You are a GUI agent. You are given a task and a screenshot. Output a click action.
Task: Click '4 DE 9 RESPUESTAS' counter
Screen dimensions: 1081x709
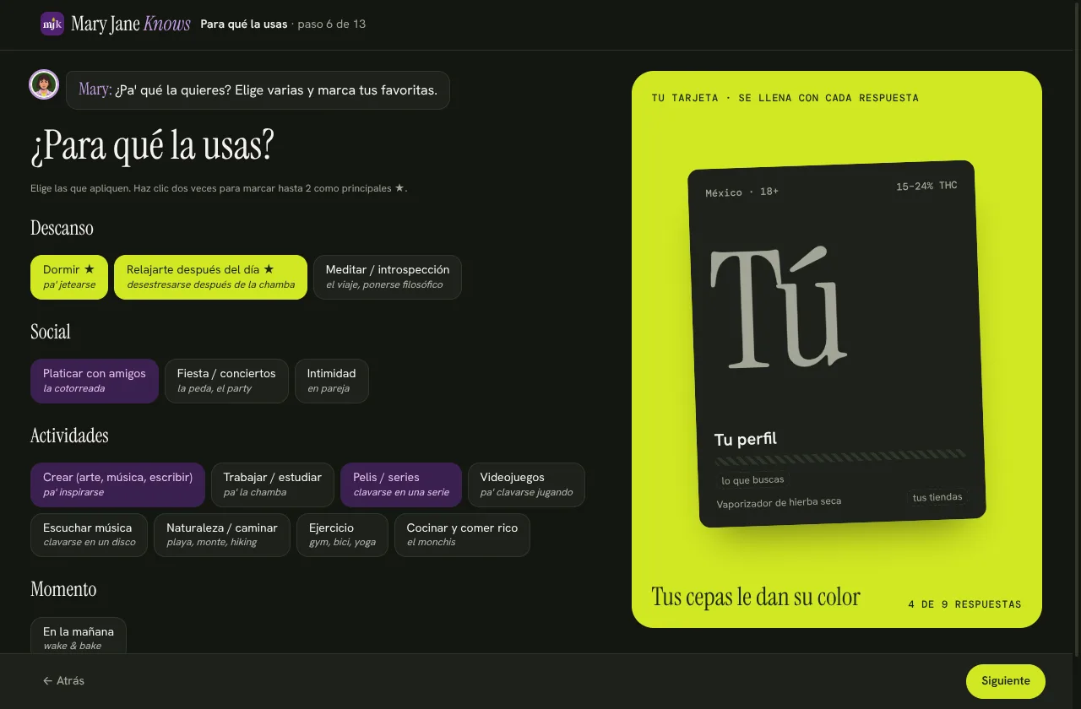click(x=964, y=604)
